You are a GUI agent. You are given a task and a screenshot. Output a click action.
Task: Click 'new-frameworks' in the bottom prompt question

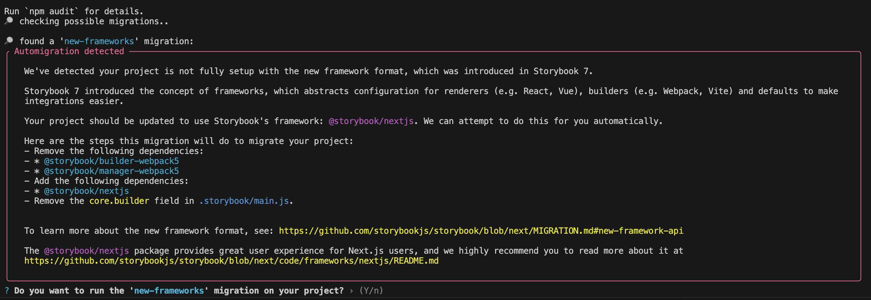tap(169, 291)
